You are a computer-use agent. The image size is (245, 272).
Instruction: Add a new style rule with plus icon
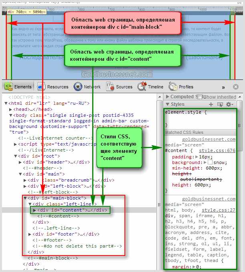pos(211,104)
